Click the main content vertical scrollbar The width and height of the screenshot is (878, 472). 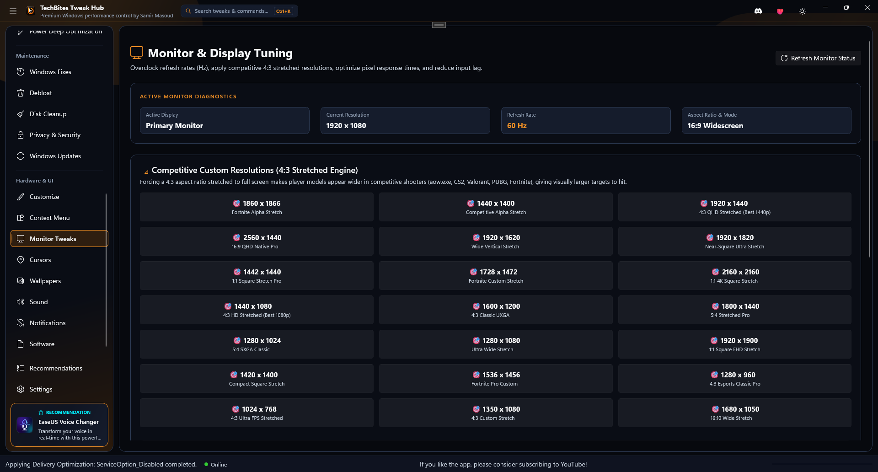coord(870,150)
